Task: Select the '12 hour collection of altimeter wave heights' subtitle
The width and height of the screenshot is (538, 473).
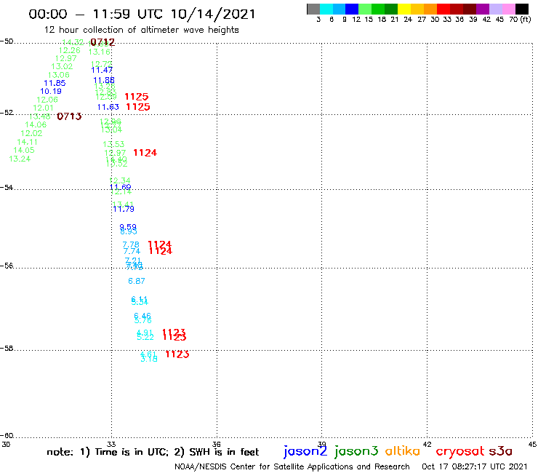Action: [x=141, y=30]
